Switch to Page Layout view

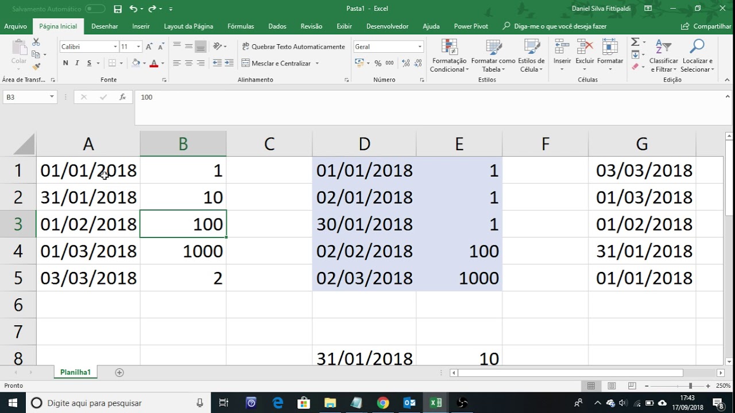coord(612,386)
